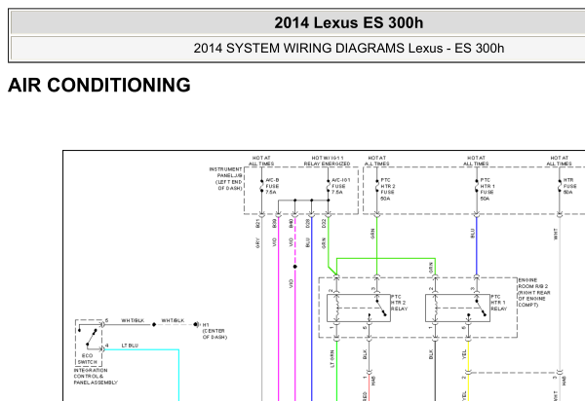Click 'BLK' label below PTC HTR 1 relay pin 1
Viewport: 585px width, 401px height.
pyautogui.click(x=431, y=354)
